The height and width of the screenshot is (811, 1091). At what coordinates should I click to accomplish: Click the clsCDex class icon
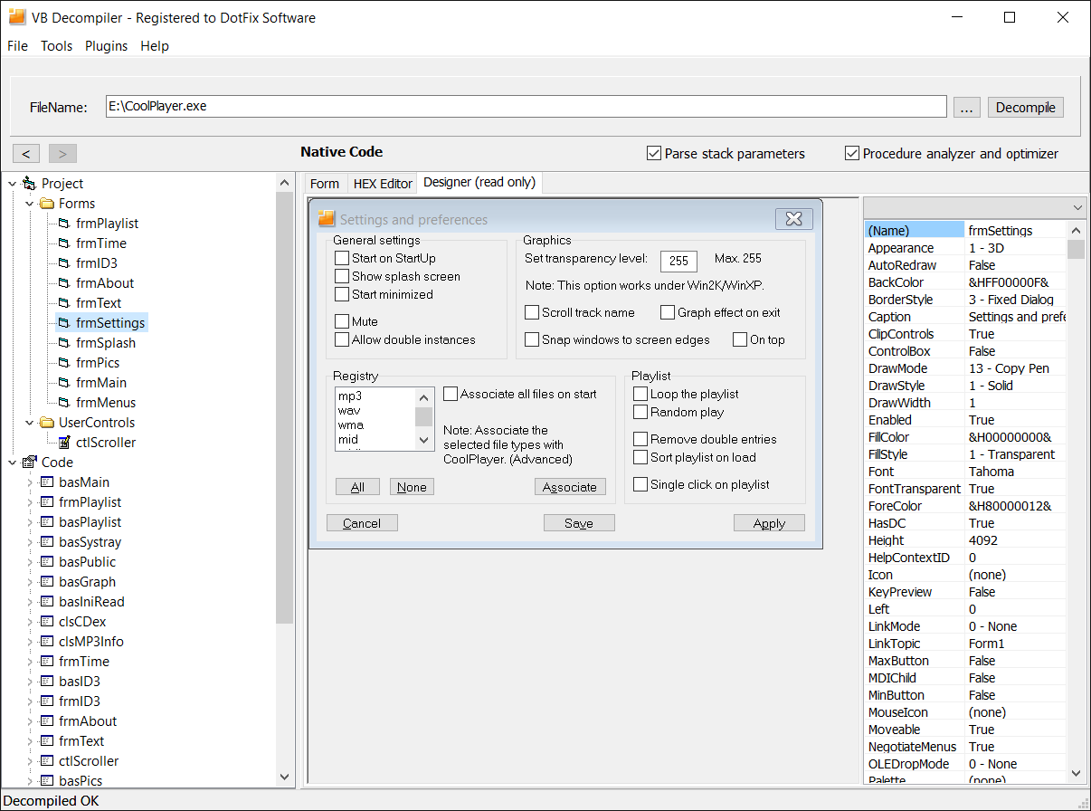coord(47,622)
